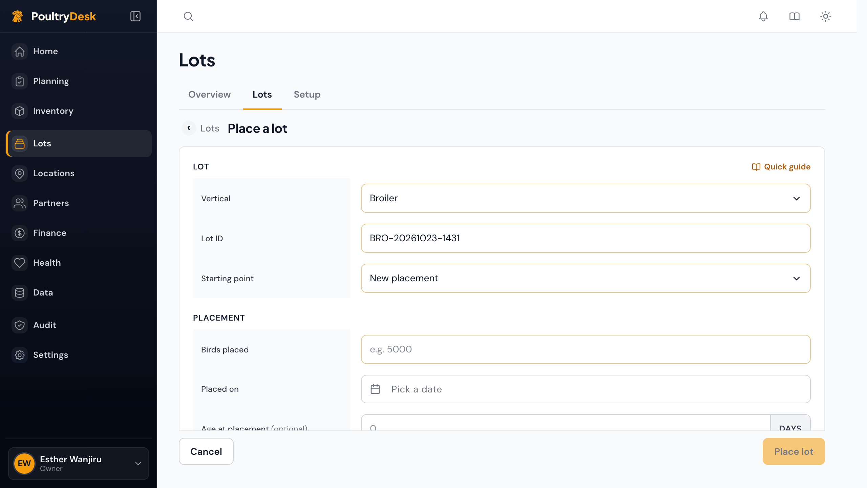Image resolution: width=867 pixels, height=488 pixels.
Task: Open Settings gear icon
Action: [20, 355]
